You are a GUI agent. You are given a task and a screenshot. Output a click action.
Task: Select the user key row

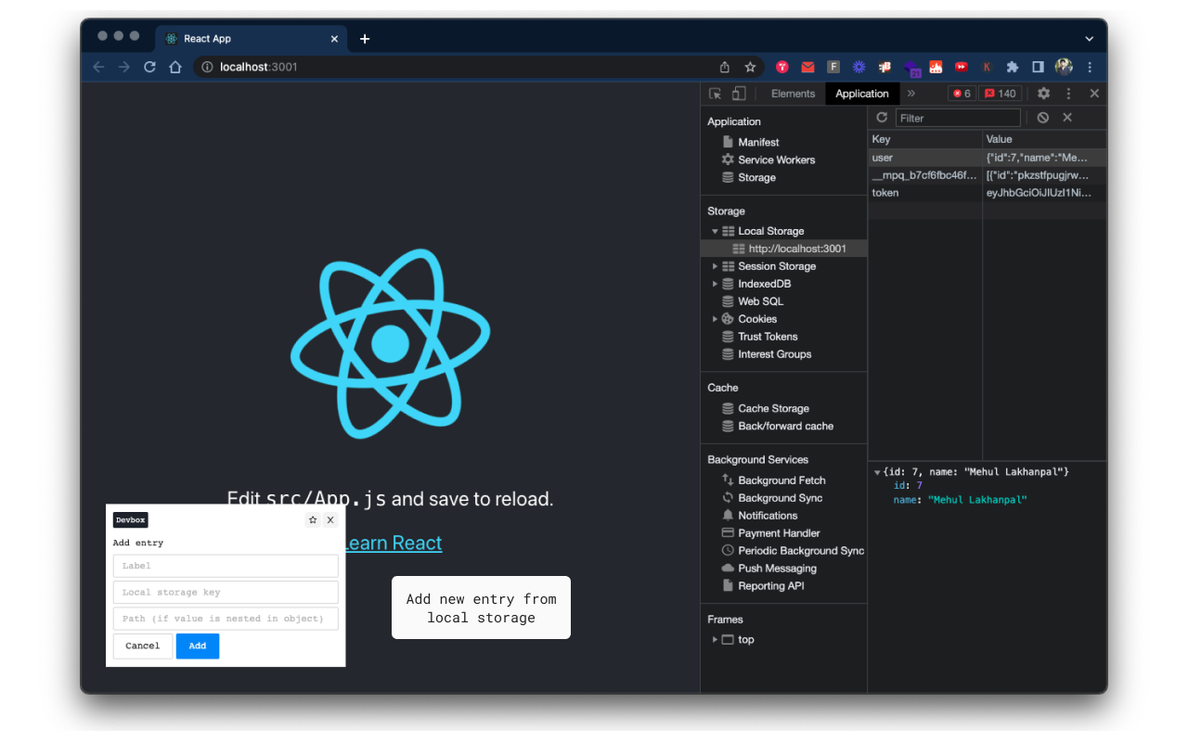(x=987, y=158)
